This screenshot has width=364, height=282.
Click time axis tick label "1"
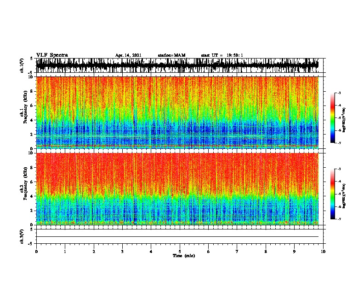tap(65, 252)
